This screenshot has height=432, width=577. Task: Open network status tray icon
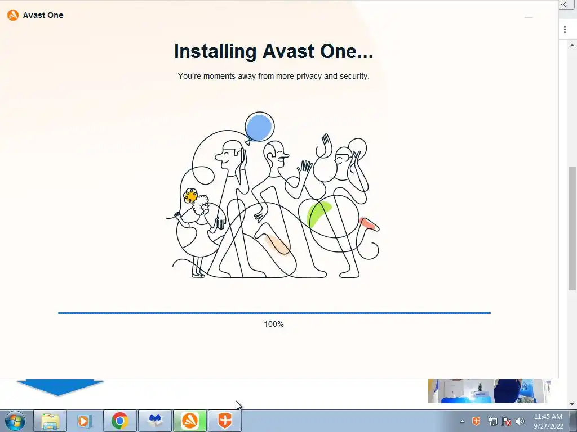(x=492, y=421)
